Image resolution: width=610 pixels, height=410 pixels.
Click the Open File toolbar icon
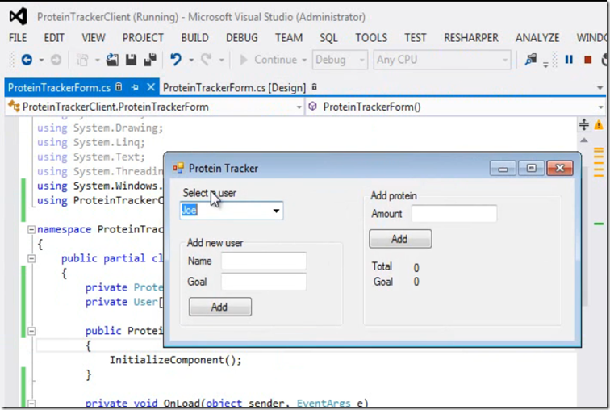click(112, 60)
